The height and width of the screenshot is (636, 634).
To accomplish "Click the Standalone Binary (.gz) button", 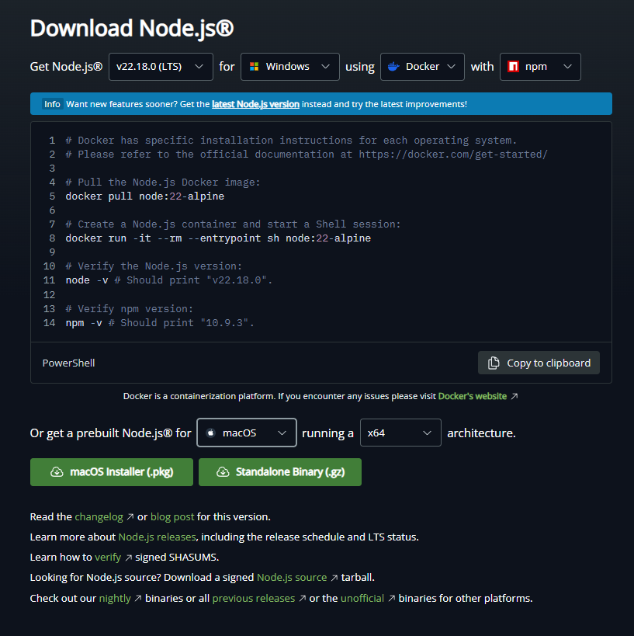I will (280, 471).
